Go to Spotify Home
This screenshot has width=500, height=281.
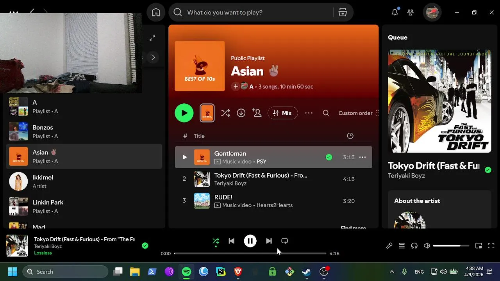156,12
